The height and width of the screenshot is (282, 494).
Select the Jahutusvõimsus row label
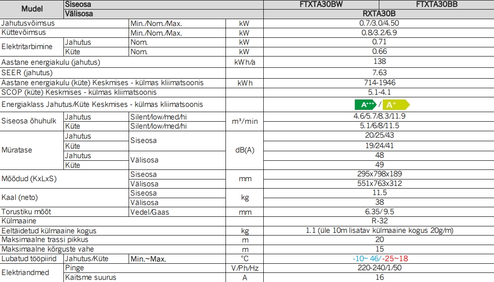(28, 23)
